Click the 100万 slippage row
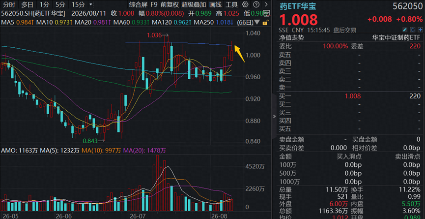The height and width of the screenshot is (219, 425). [x=350, y=165]
